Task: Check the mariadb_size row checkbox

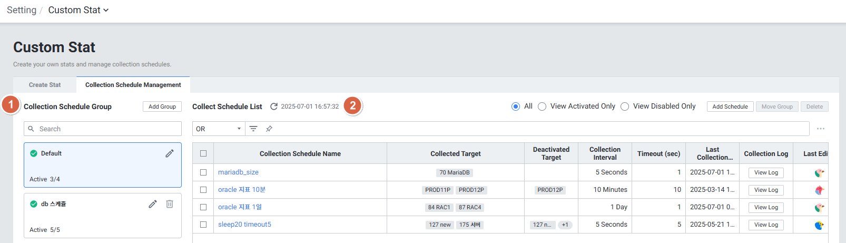Action: (x=203, y=172)
